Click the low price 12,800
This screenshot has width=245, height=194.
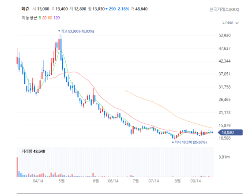click(80, 9)
